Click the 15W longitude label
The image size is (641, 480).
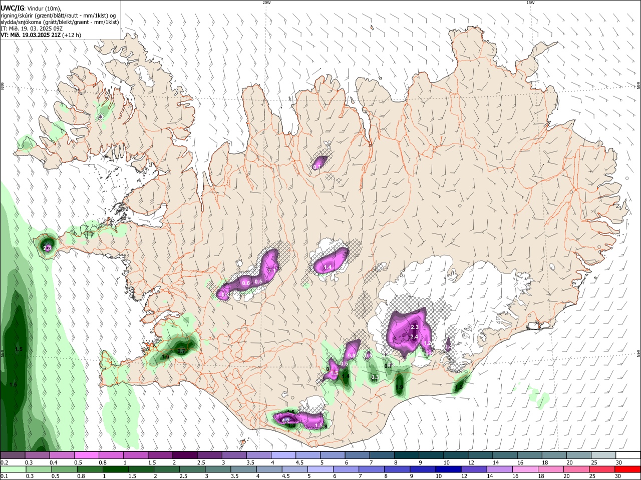tap(530, 2)
